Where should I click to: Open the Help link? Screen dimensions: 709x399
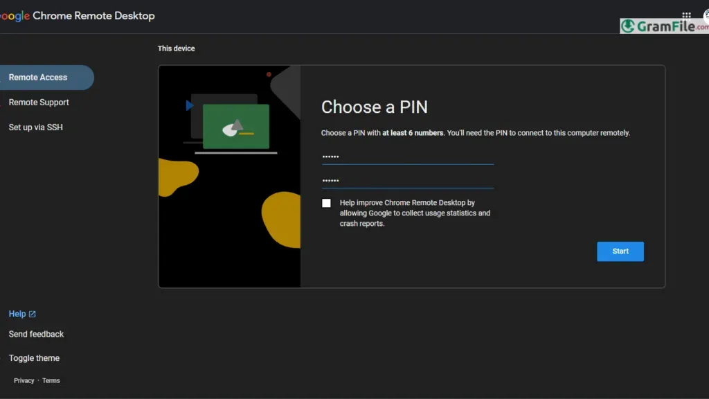17,314
